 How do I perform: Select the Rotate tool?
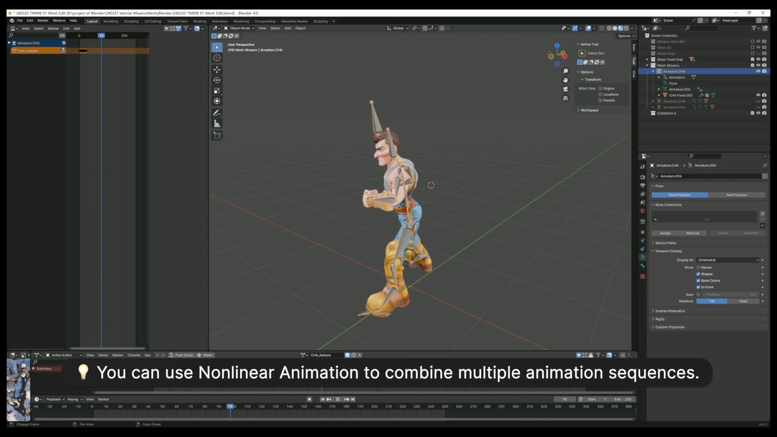click(x=217, y=80)
